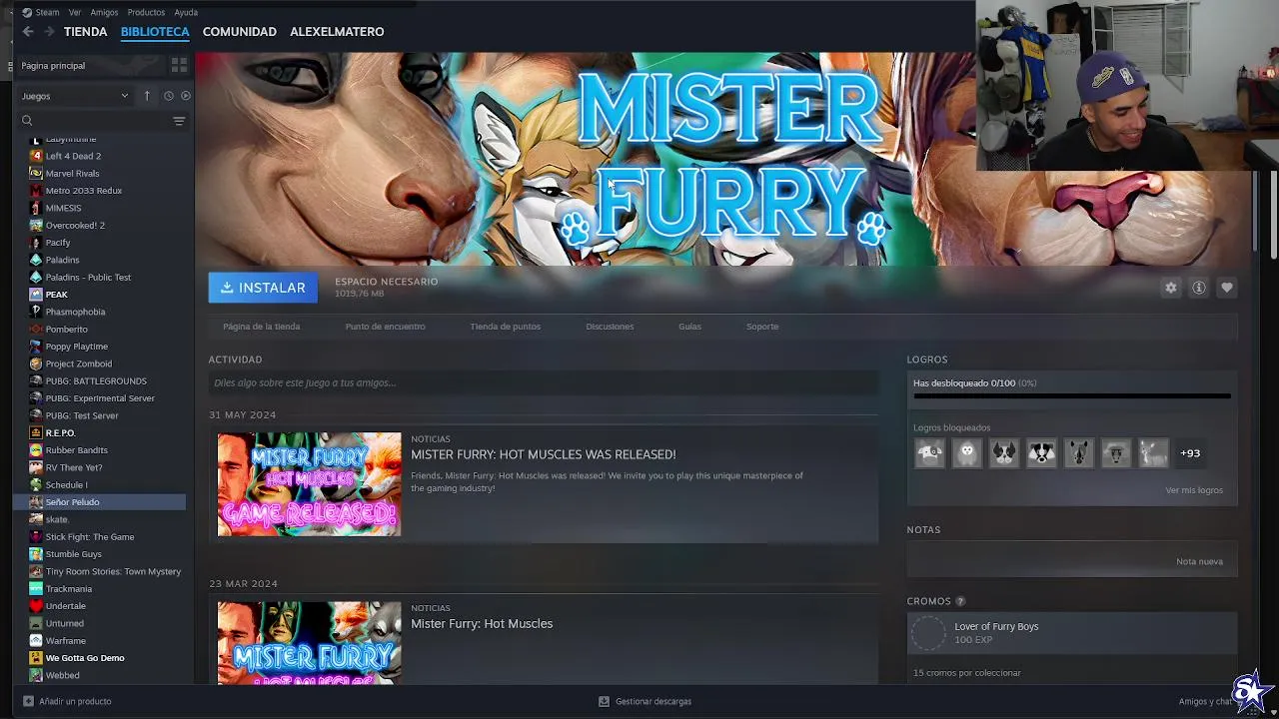The image size is (1279, 719).
Task: Open Tienda de puntos link
Action: coord(505,327)
